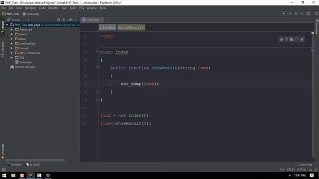
Task: Click Stop button in toolbar
Action: (x=302, y=13)
